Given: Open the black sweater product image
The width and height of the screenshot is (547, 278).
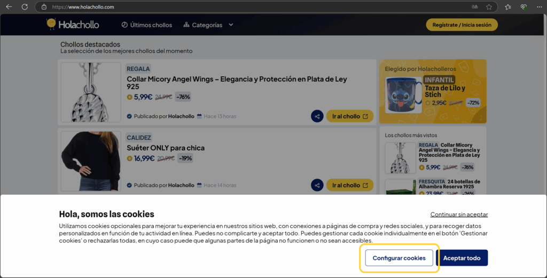Looking at the screenshot, I should [x=91, y=161].
